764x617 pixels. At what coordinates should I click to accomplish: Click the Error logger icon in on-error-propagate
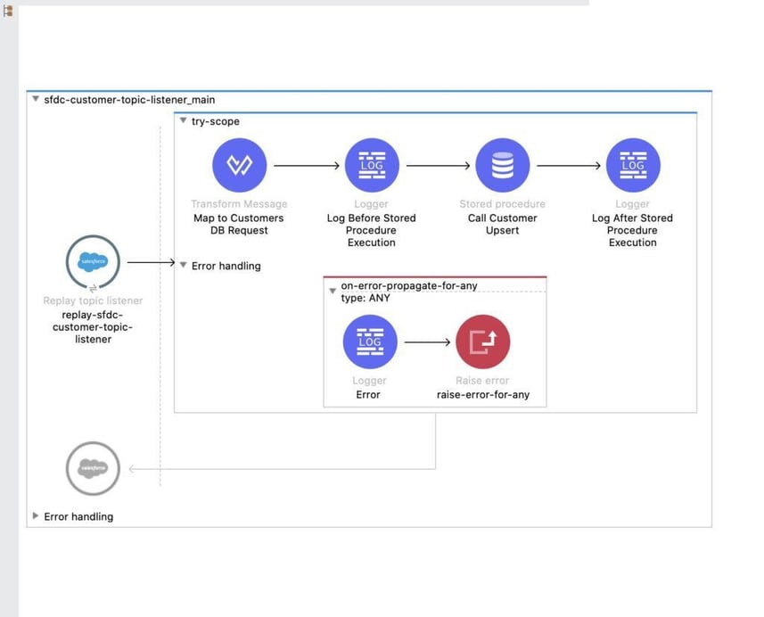coord(370,341)
